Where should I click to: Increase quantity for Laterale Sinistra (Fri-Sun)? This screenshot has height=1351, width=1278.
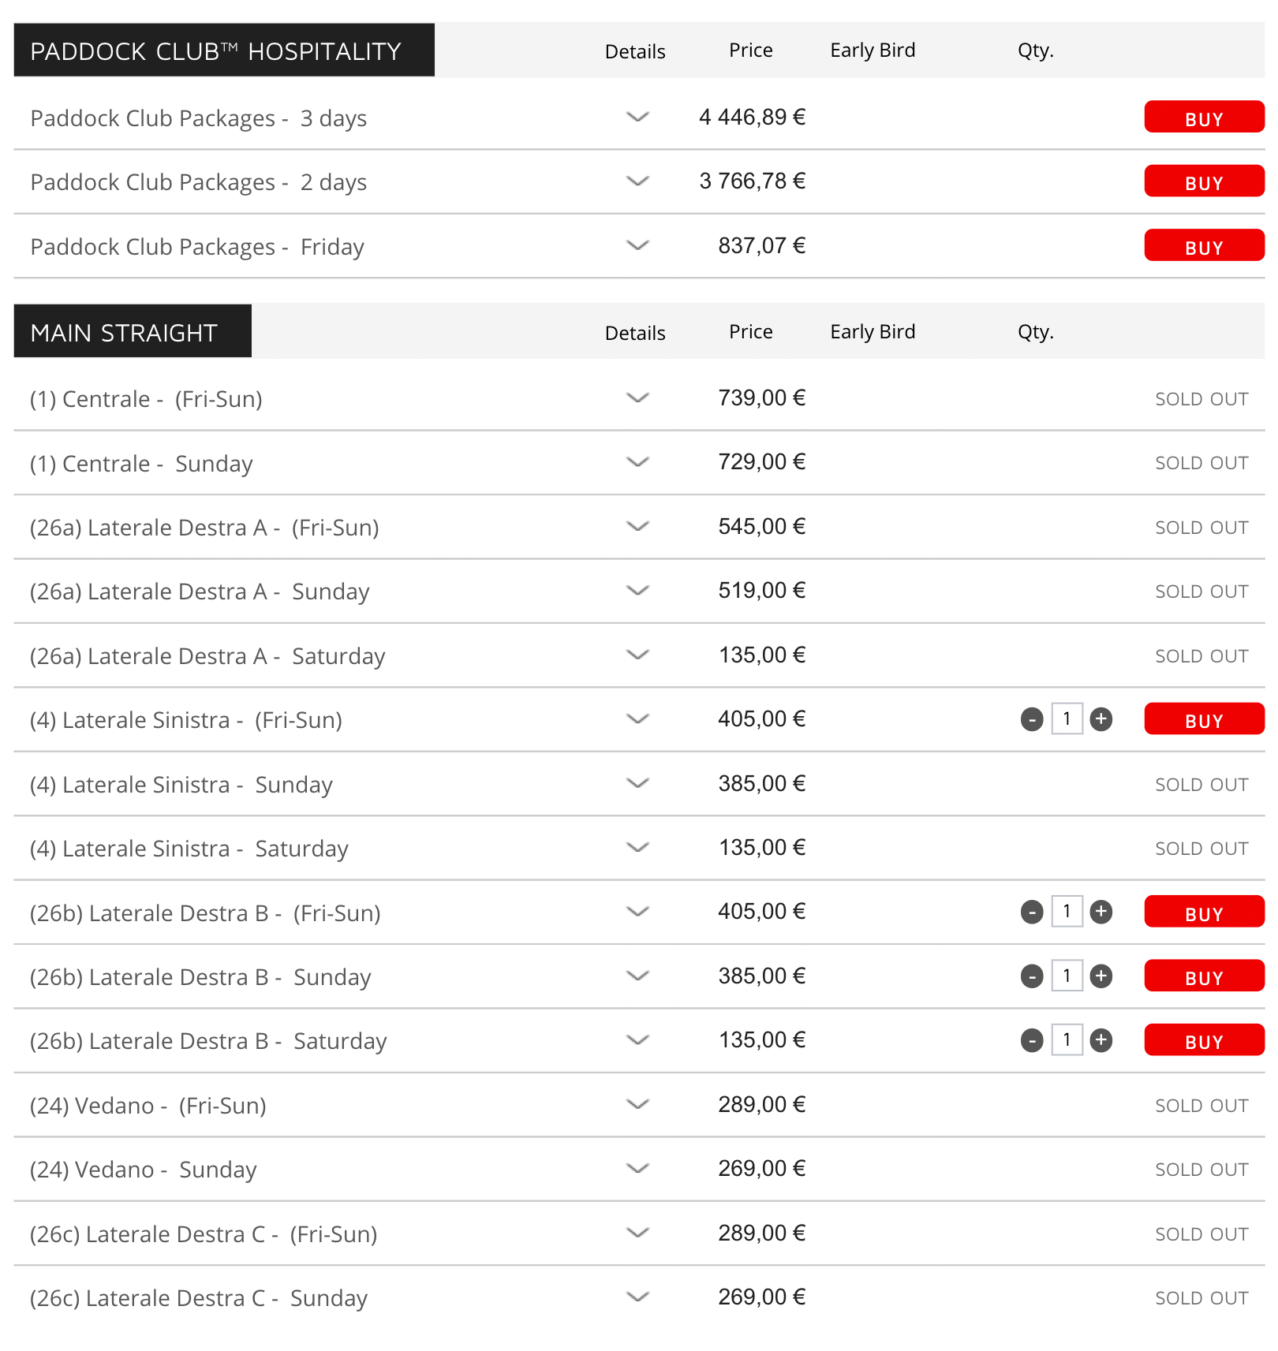click(1100, 719)
